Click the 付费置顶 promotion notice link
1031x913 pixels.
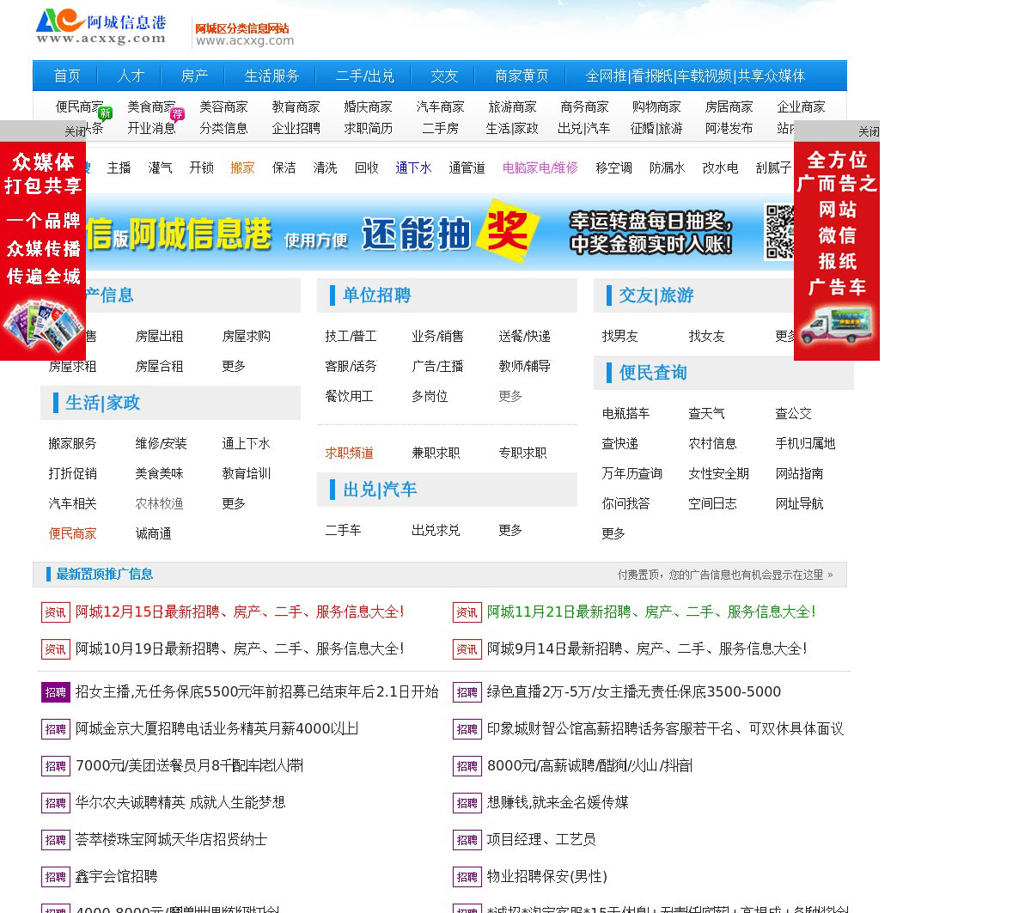tap(724, 575)
